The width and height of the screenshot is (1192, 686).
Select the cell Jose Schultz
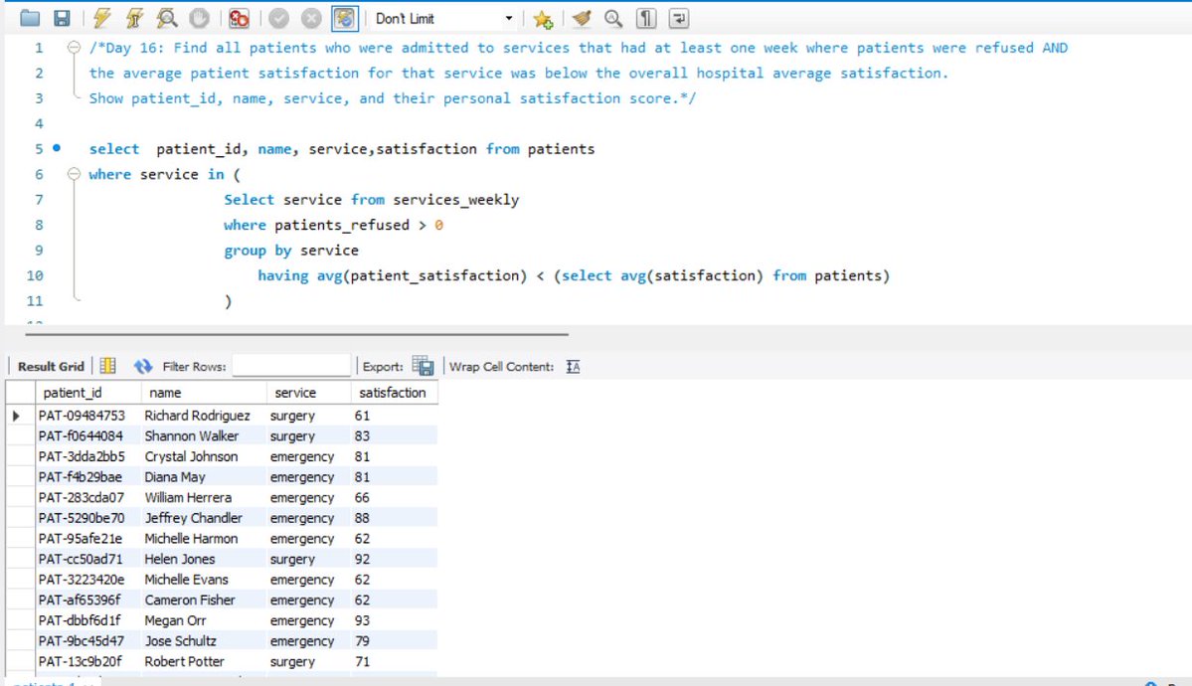(204, 642)
